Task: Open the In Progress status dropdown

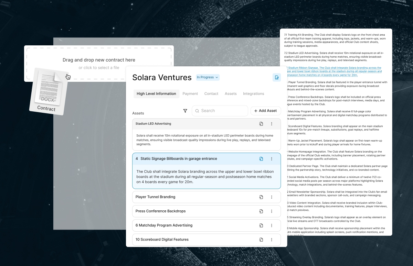Action: (x=208, y=77)
